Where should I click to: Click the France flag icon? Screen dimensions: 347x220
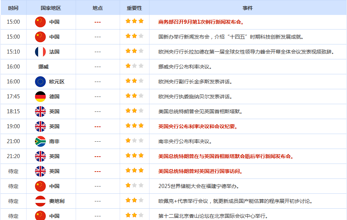point(40,52)
